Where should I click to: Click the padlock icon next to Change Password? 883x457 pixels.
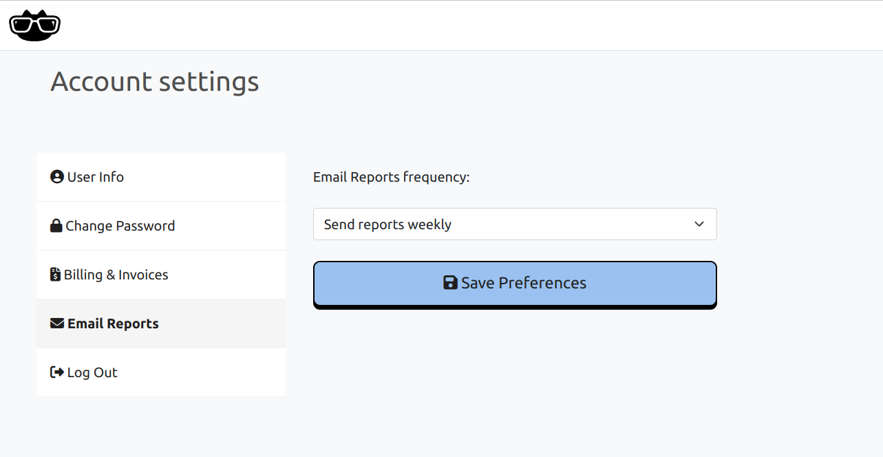(x=56, y=225)
